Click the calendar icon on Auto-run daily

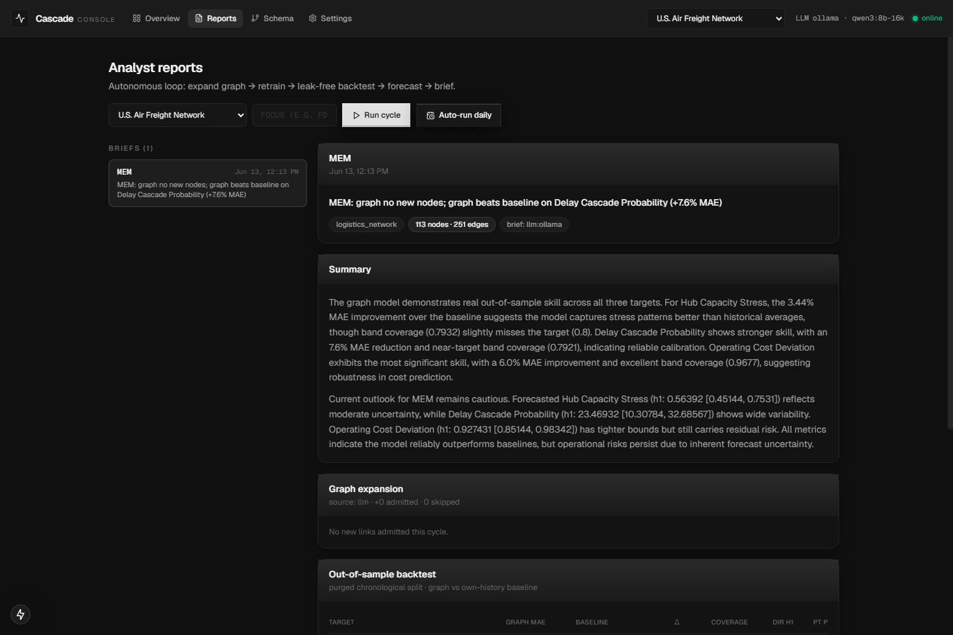click(x=430, y=115)
